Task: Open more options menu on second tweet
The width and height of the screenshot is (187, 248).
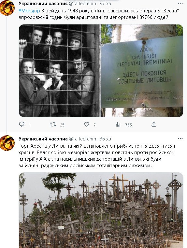Action: (x=180, y=139)
